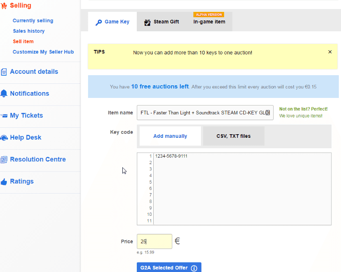Select the CSV, TXT files option
The height and width of the screenshot is (272, 341).
point(234,136)
